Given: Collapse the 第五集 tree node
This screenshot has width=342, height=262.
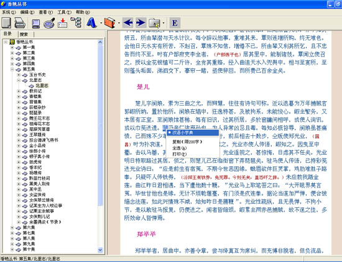Looking at the screenshot, I should (12, 70).
